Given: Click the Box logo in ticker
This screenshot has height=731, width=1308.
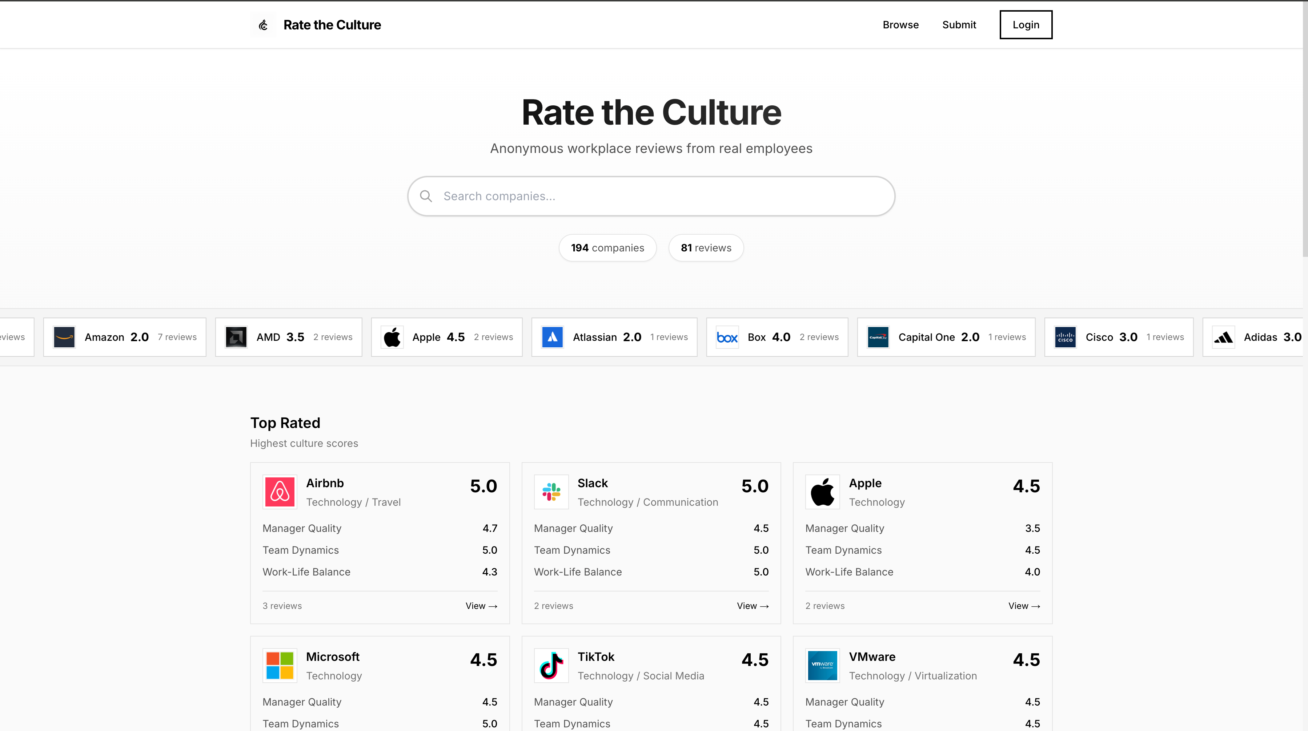Looking at the screenshot, I should tap(727, 337).
